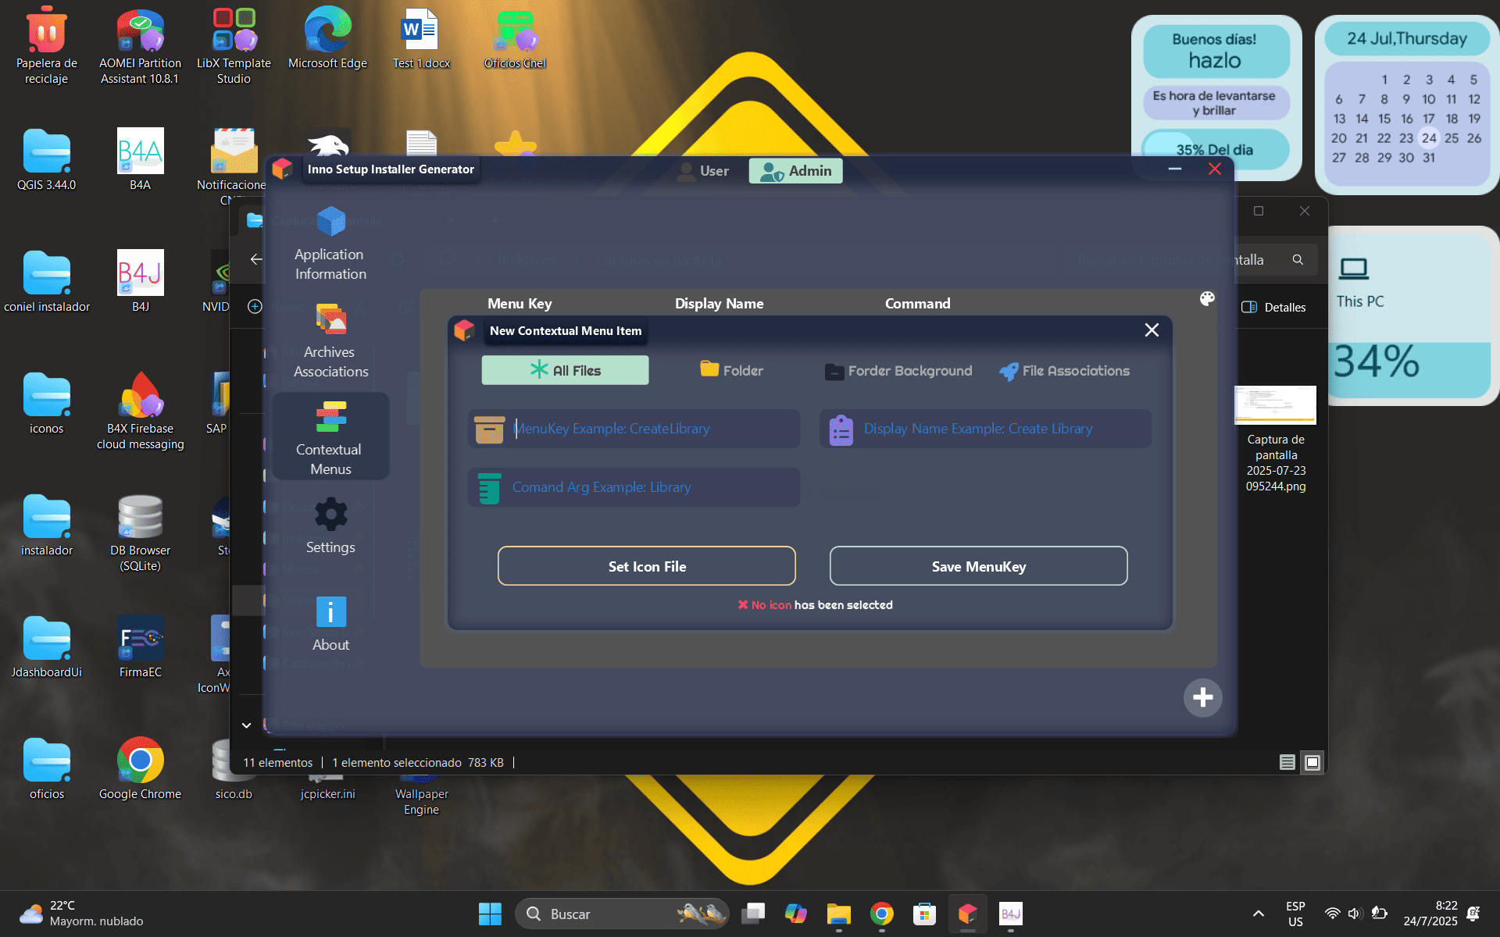Click the palette theme icon
The width and height of the screenshot is (1500, 937).
(1207, 299)
